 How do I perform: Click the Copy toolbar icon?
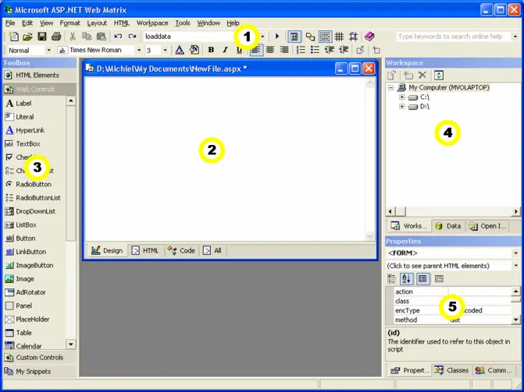pos(87,37)
